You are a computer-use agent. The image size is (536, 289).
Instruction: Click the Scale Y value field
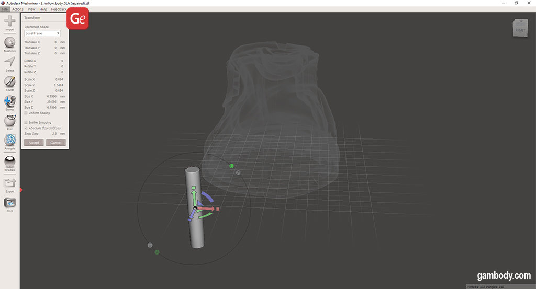point(58,85)
